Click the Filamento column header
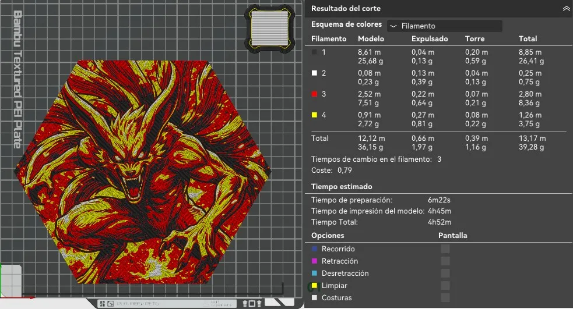The width and height of the screenshot is (573, 309). click(x=329, y=38)
